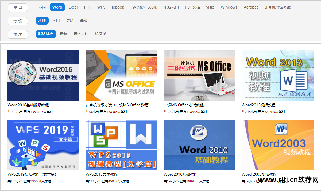Choose the 五笔输入法86版 category
Screen dimensions: 321x192
pyautogui.click(x=144, y=7)
